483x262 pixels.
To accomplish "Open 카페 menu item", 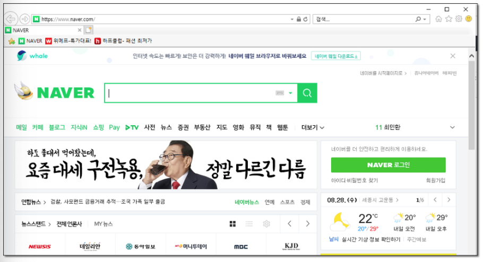I will tap(38, 127).
